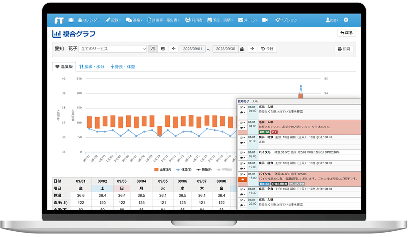Go to next period with right arrow
The image size is (408, 237).
coord(252,49)
